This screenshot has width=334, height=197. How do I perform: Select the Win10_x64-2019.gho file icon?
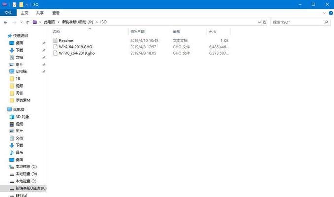[55, 53]
